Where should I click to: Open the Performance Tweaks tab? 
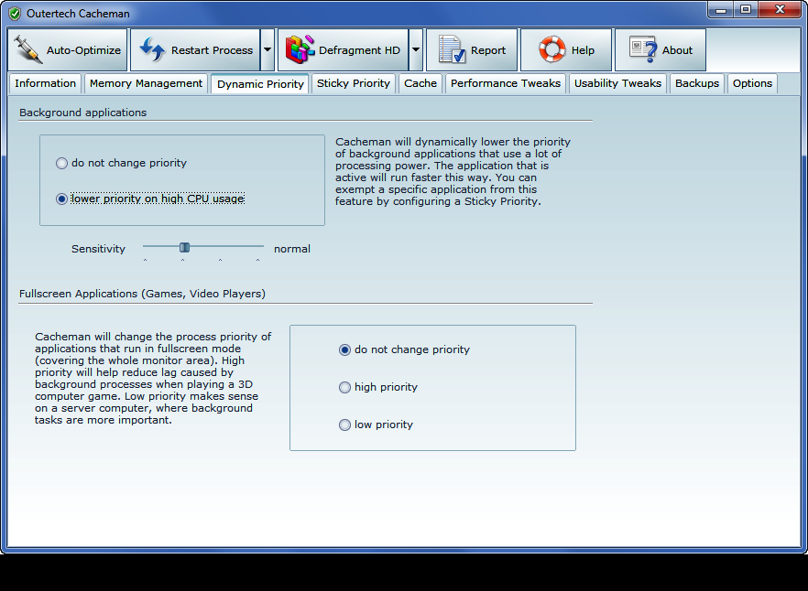click(x=506, y=83)
